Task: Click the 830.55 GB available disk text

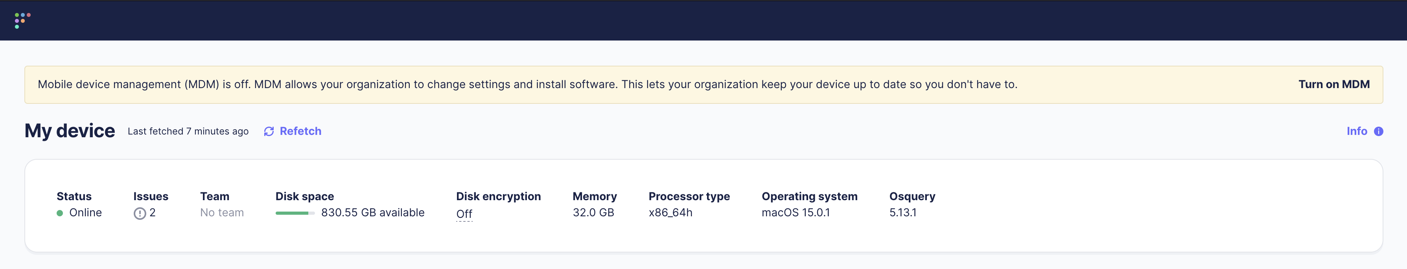Action: pos(373,213)
